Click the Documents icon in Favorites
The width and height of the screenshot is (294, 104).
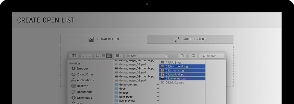pyautogui.click(x=73, y=92)
